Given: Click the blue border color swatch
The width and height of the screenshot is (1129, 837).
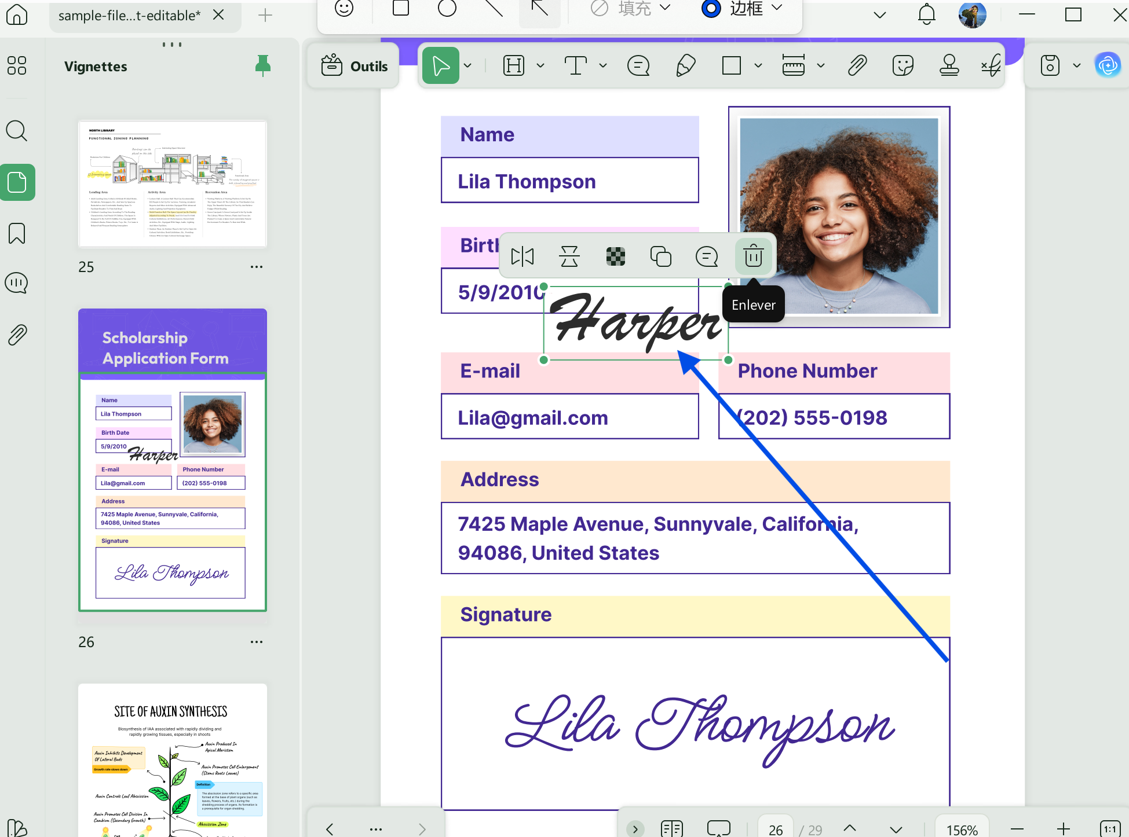Looking at the screenshot, I should click(x=711, y=8).
